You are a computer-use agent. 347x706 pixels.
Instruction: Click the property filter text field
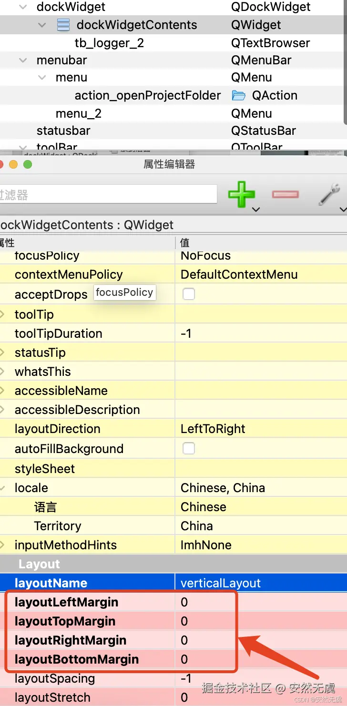tap(107, 194)
